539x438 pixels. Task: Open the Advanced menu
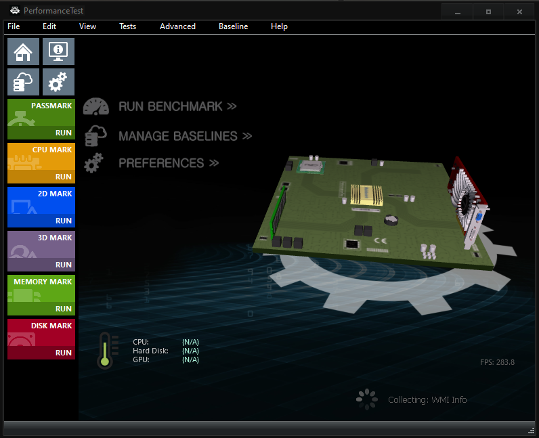pyautogui.click(x=177, y=26)
